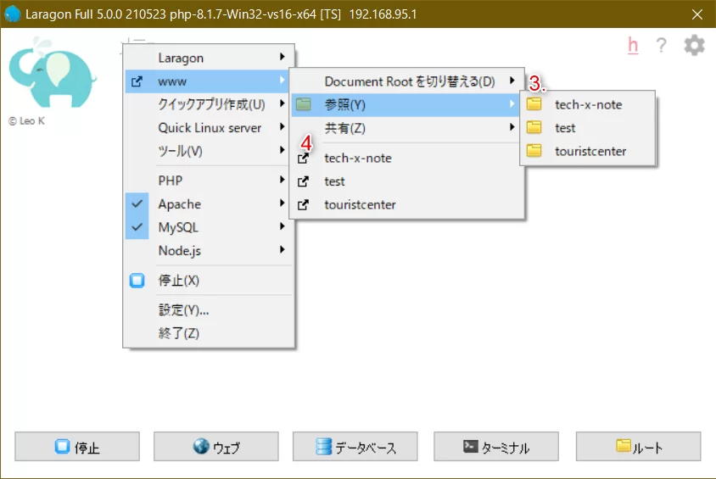The image size is (716, 479).
Task: Choose 終了(Z) to exit Laragon
Action: tap(209, 333)
